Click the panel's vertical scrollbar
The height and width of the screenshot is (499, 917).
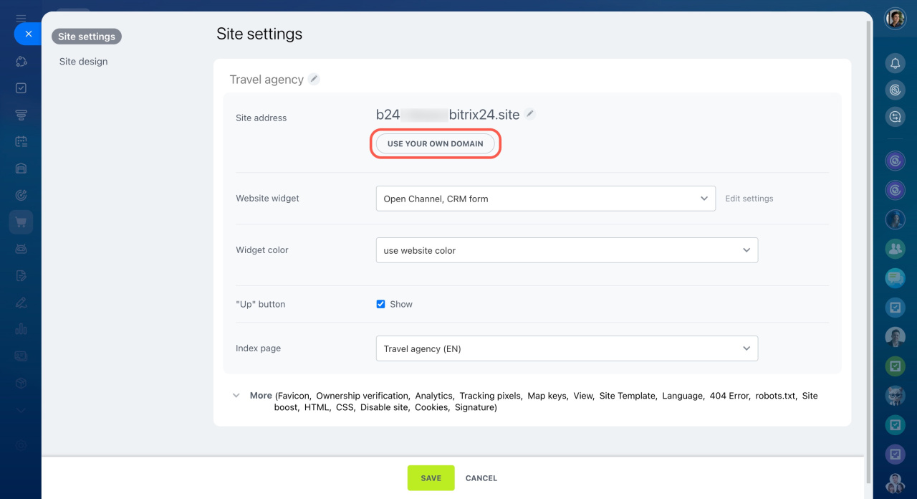click(869, 251)
